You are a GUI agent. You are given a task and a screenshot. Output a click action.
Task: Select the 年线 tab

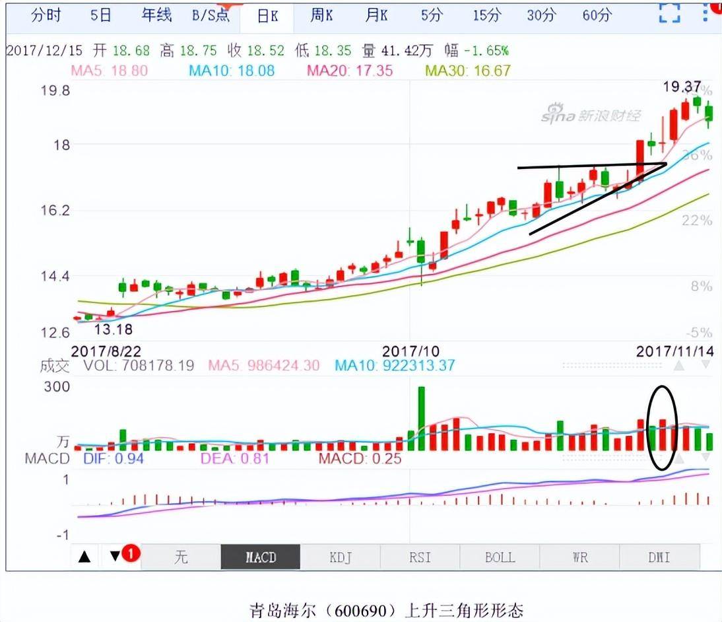pos(156,16)
